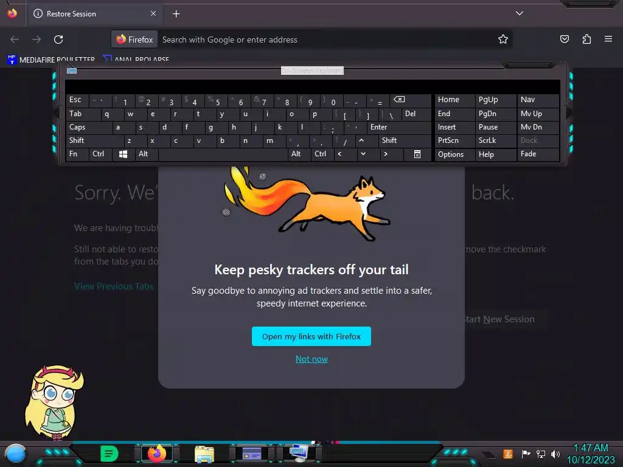Open the Firefox hamburger application menu
The image size is (623, 467).
click(608, 39)
